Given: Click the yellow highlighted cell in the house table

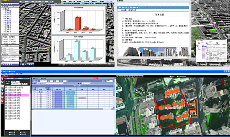Looking at the screenshot, I should [x=83, y=98].
